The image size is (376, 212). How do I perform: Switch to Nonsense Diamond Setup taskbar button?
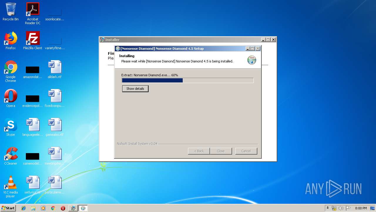coord(83,208)
